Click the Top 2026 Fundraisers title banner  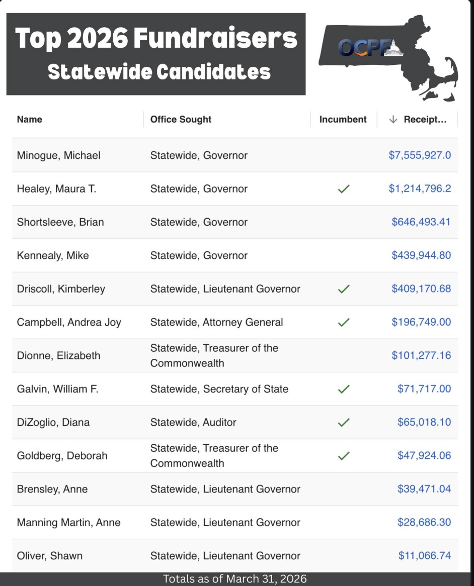(x=156, y=54)
